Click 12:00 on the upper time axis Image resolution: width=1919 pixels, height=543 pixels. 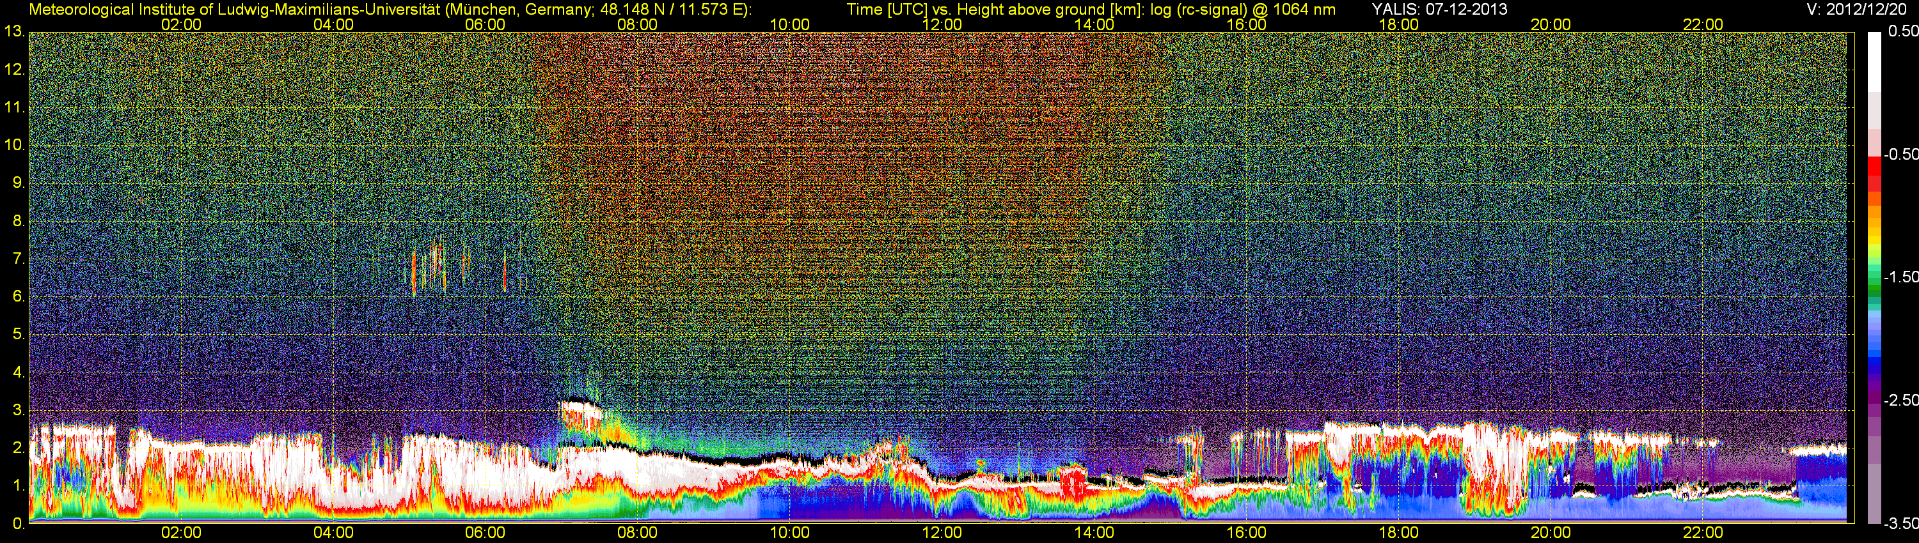point(942,24)
